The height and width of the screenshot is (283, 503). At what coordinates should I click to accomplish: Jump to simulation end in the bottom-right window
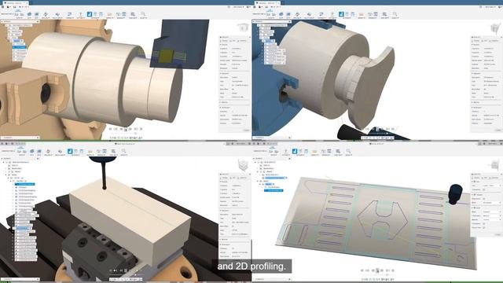click(393, 270)
